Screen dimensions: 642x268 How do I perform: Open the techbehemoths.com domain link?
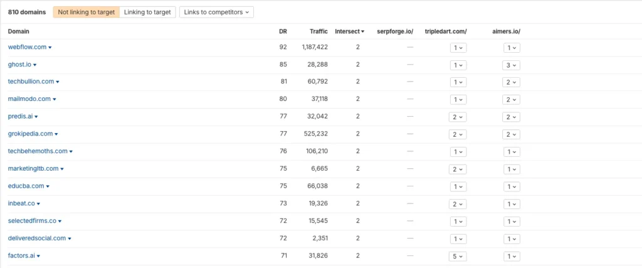pyautogui.click(x=38, y=151)
